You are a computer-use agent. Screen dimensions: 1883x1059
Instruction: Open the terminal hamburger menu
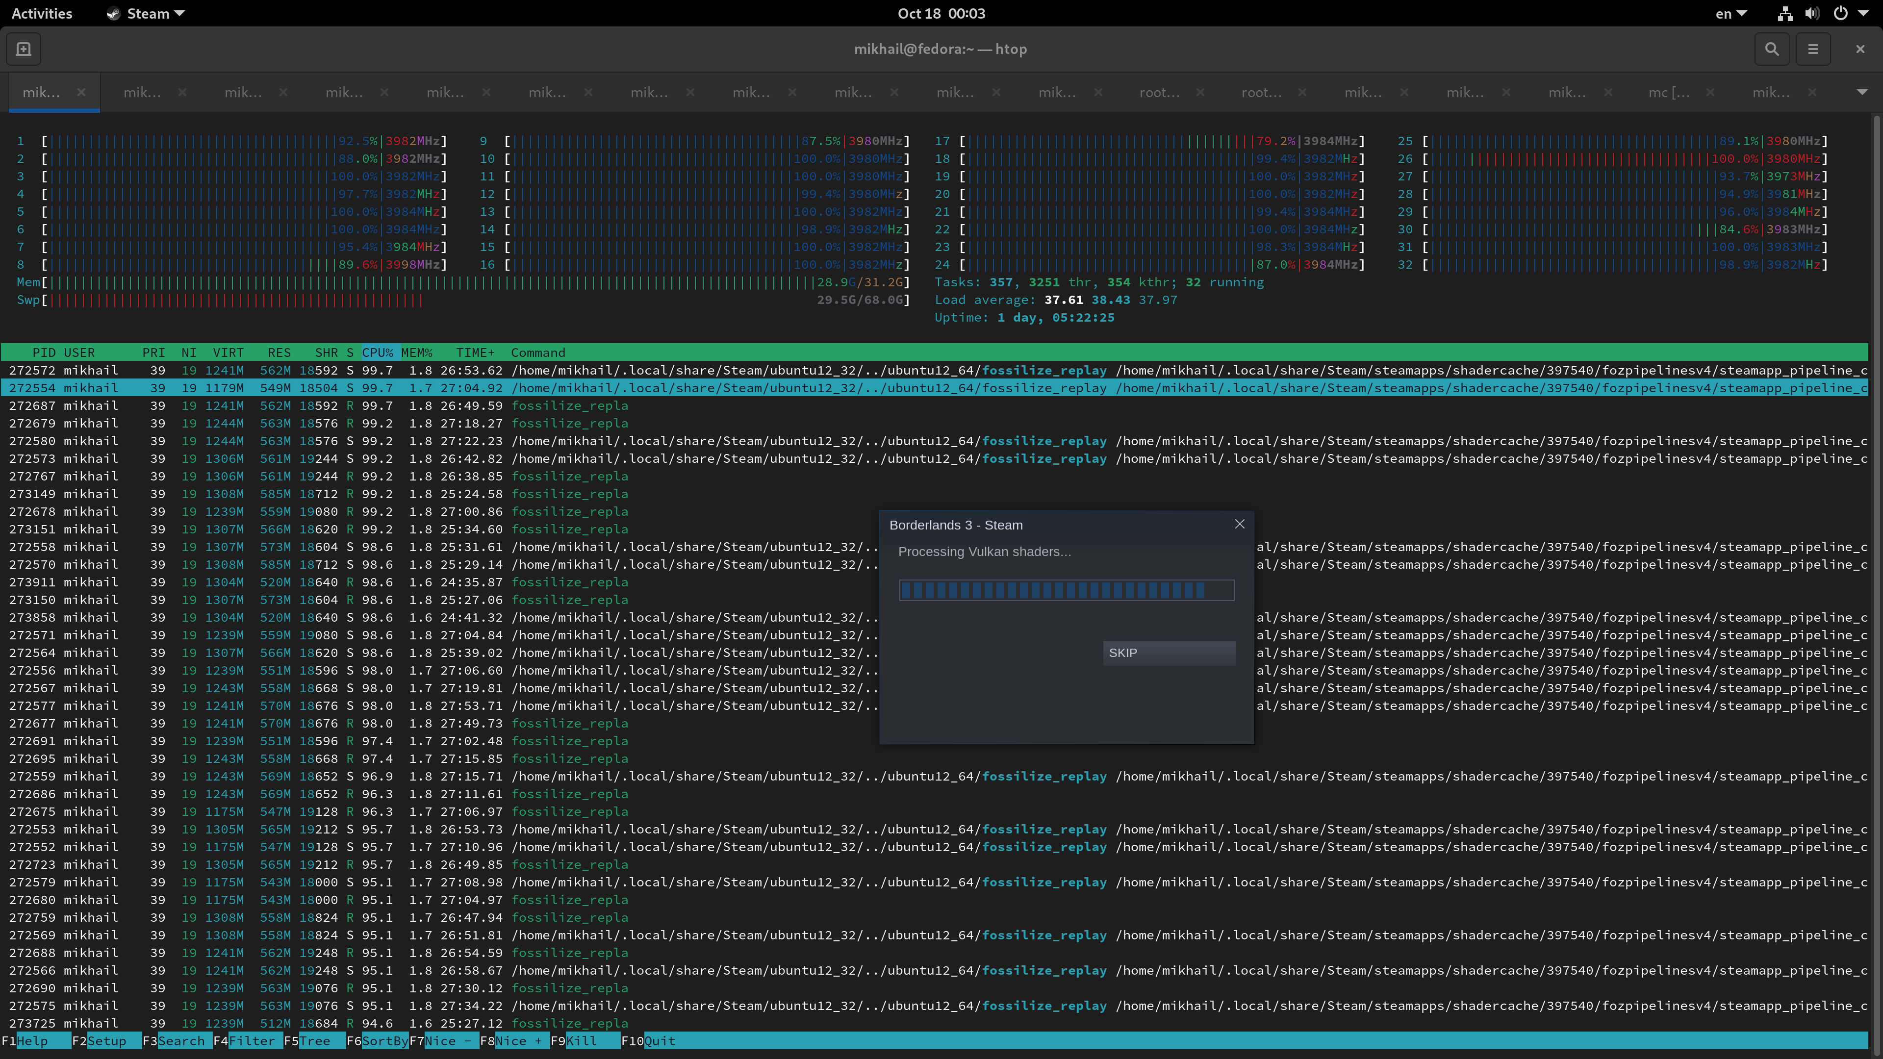pos(1813,49)
